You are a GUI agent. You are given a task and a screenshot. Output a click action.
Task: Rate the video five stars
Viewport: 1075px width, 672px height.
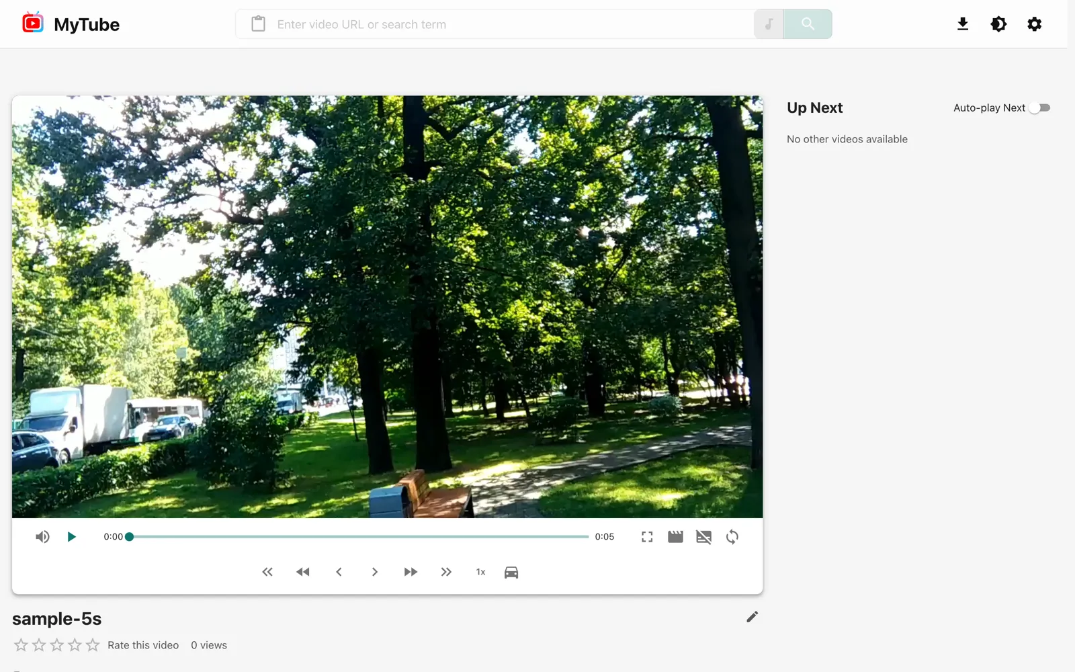[x=93, y=645]
